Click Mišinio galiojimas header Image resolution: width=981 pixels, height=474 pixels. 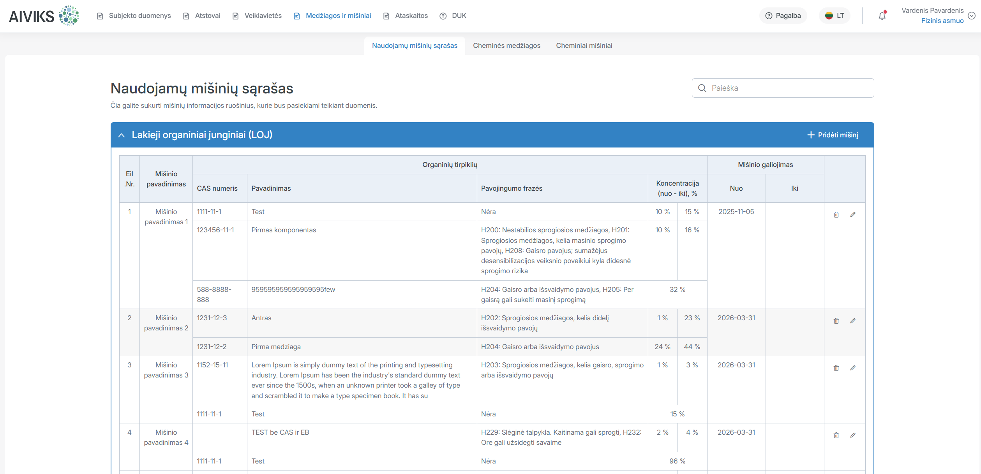tap(765, 165)
